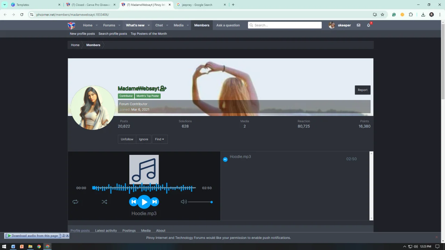Open Chrome downloads icon
Screen dimensions: 445x250
tap(423, 15)
